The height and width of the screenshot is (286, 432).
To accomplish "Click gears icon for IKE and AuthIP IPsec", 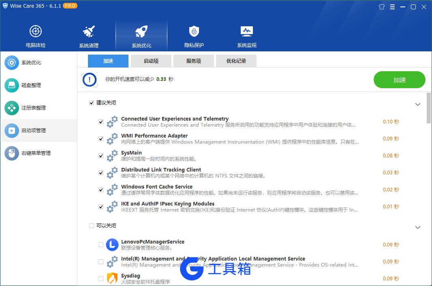I will pyautogui.click(x=112, y=207).
